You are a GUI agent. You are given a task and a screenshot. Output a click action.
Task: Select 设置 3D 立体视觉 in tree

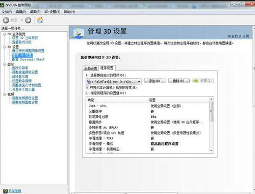point(25,38)
